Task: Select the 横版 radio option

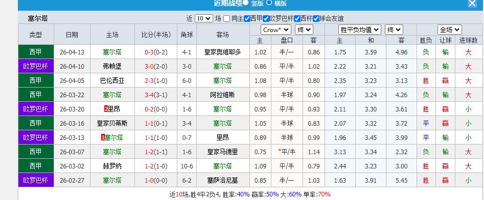Action: [269, 3]
